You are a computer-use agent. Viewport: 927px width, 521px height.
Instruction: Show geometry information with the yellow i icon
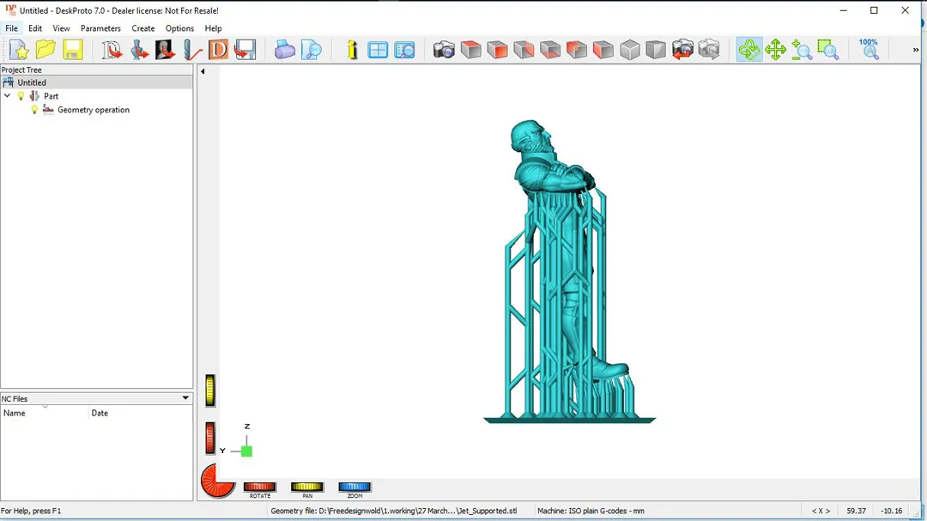(353, 50)
